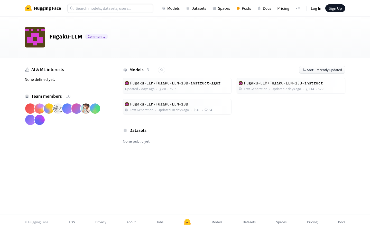
Task: Open Fugaku-LLM/Fugaku-LLM-13B model title
Action: tap(159, 104)
